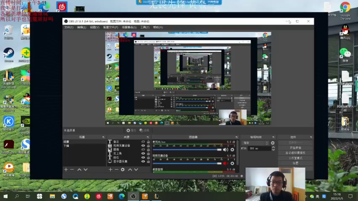The height and width of the screenshot is (201, 358).
Task: Add a new scene with the plus button
Action: point(66,170)
